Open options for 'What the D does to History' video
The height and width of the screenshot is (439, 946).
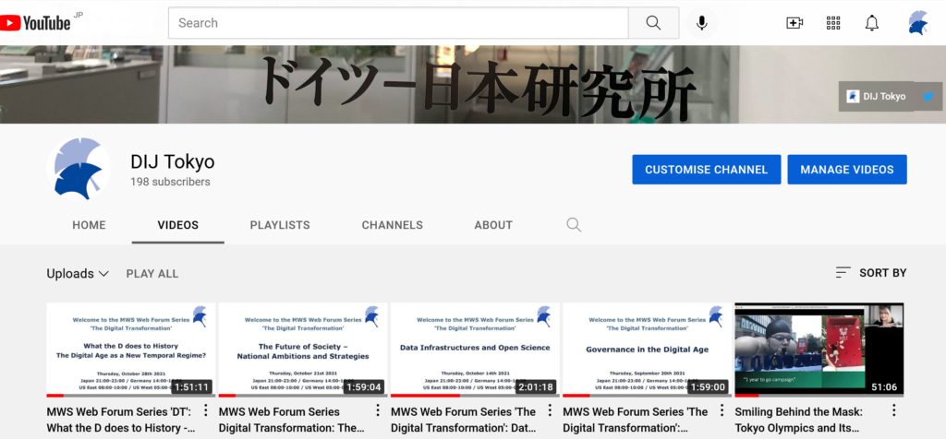205,410
